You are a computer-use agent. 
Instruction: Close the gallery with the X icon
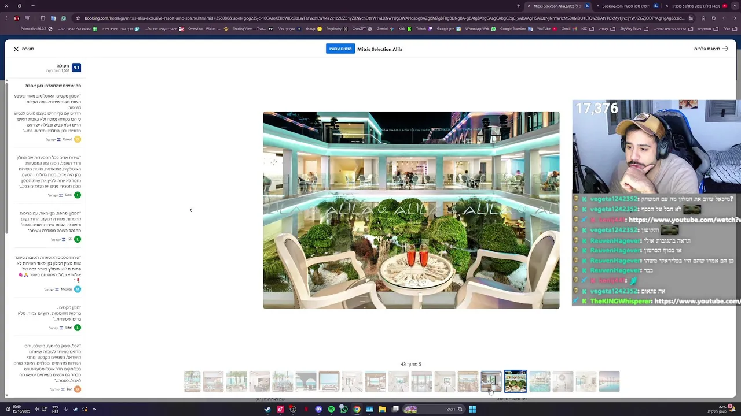coord(16,49)
